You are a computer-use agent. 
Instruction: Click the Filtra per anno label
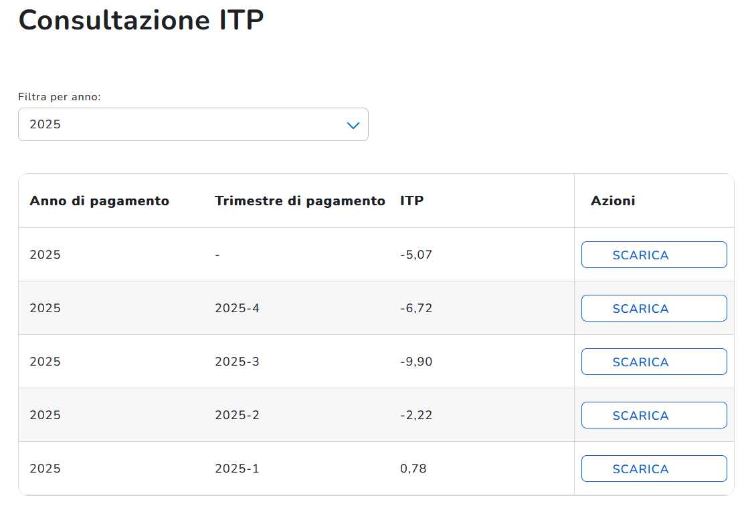point(60,97)
